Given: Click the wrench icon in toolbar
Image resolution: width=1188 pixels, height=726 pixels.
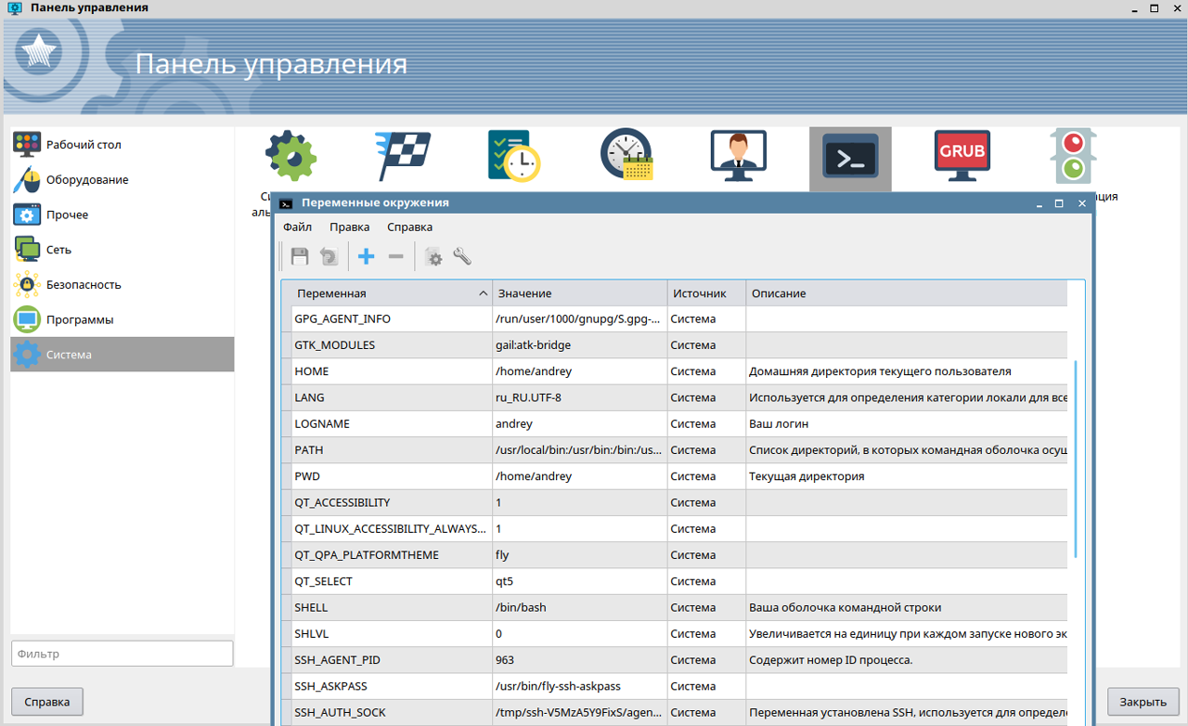Looking at the screenshot, I should click(x=462, y=257).
